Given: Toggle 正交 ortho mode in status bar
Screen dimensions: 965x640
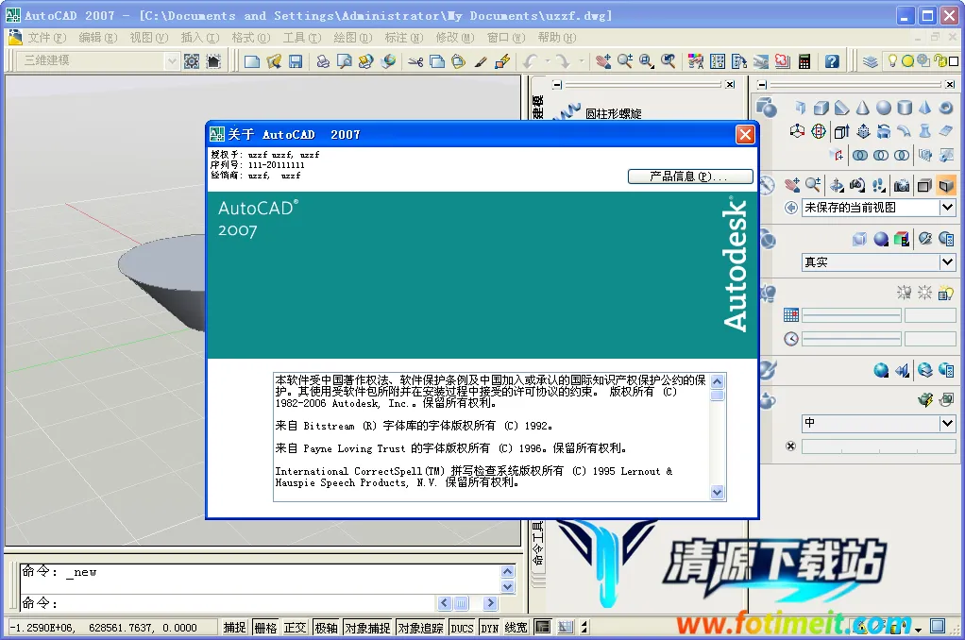Looking at the screenshot, I should point(296,628).
